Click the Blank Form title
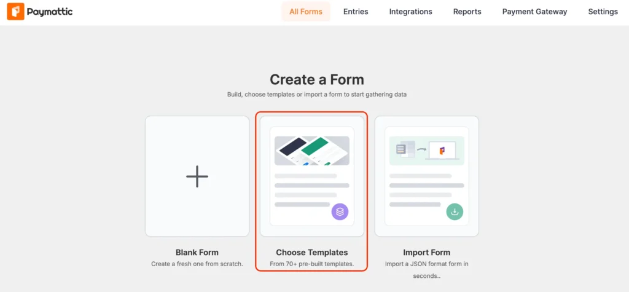The width and height of the screenshot is (629, 292). pos(197,253)
